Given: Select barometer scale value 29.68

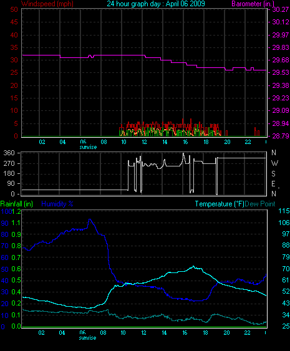Looking at the screenshot, I should [x=281, y=60].
